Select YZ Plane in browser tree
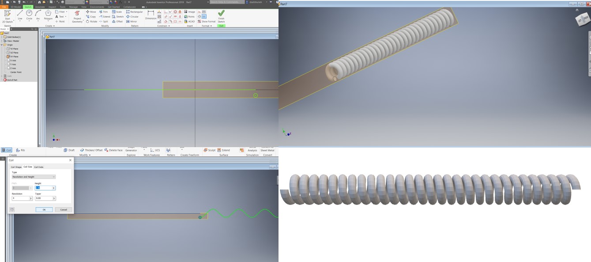Screen dimensions: 591x262 (12, 49)
